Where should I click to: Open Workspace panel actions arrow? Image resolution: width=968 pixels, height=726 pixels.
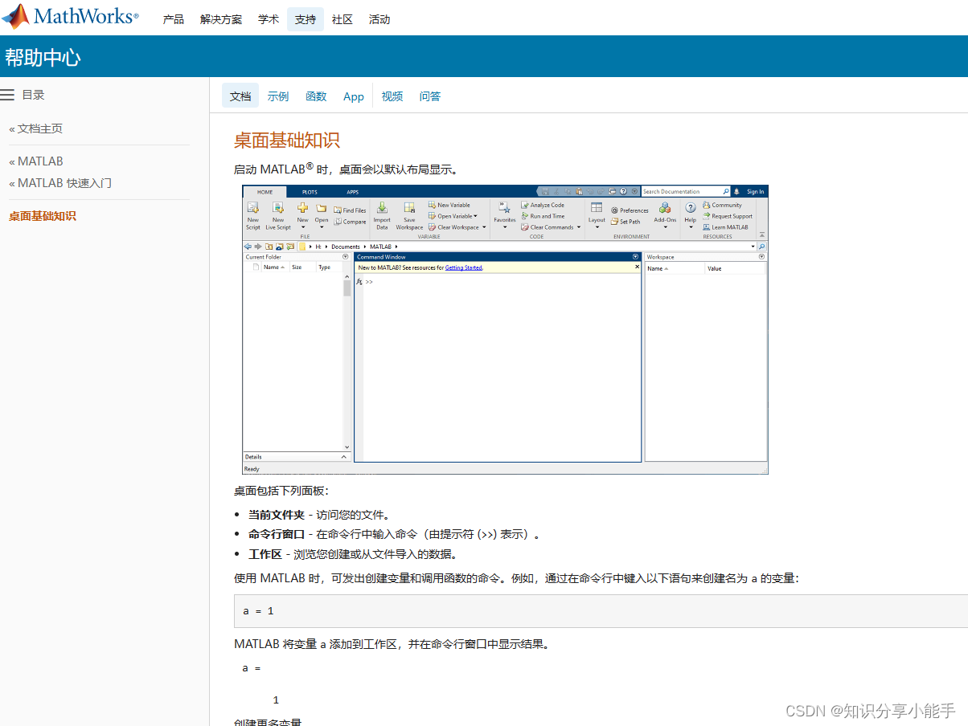[x=761, y=257]
